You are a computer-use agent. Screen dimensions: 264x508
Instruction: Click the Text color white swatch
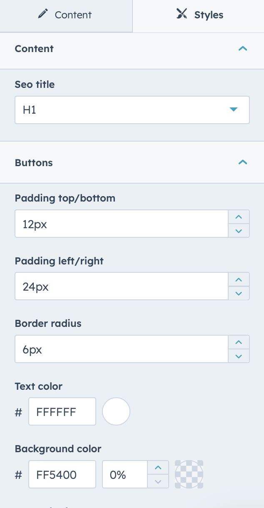(x=116, y=411)
